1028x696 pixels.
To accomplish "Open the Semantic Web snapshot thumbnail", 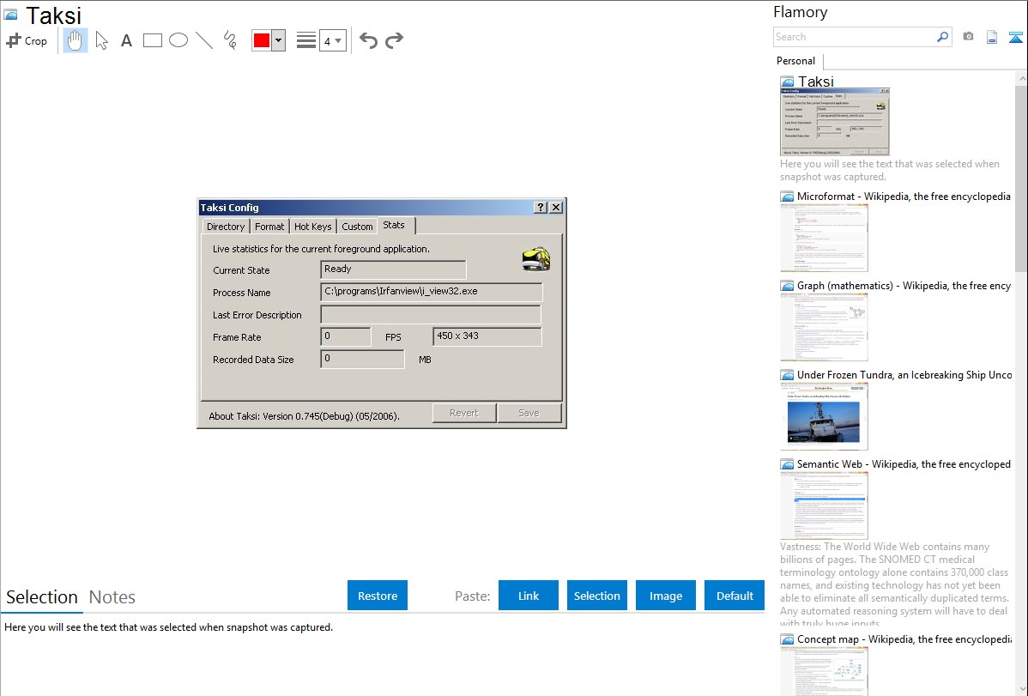I will point(824,505).
